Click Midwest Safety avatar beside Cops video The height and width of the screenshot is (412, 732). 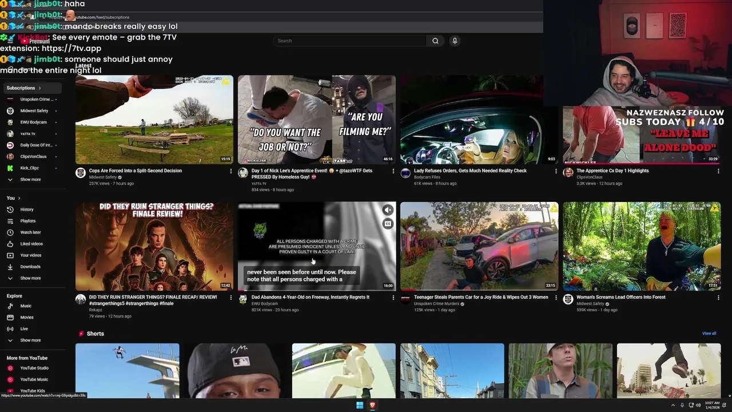(81, 173)
